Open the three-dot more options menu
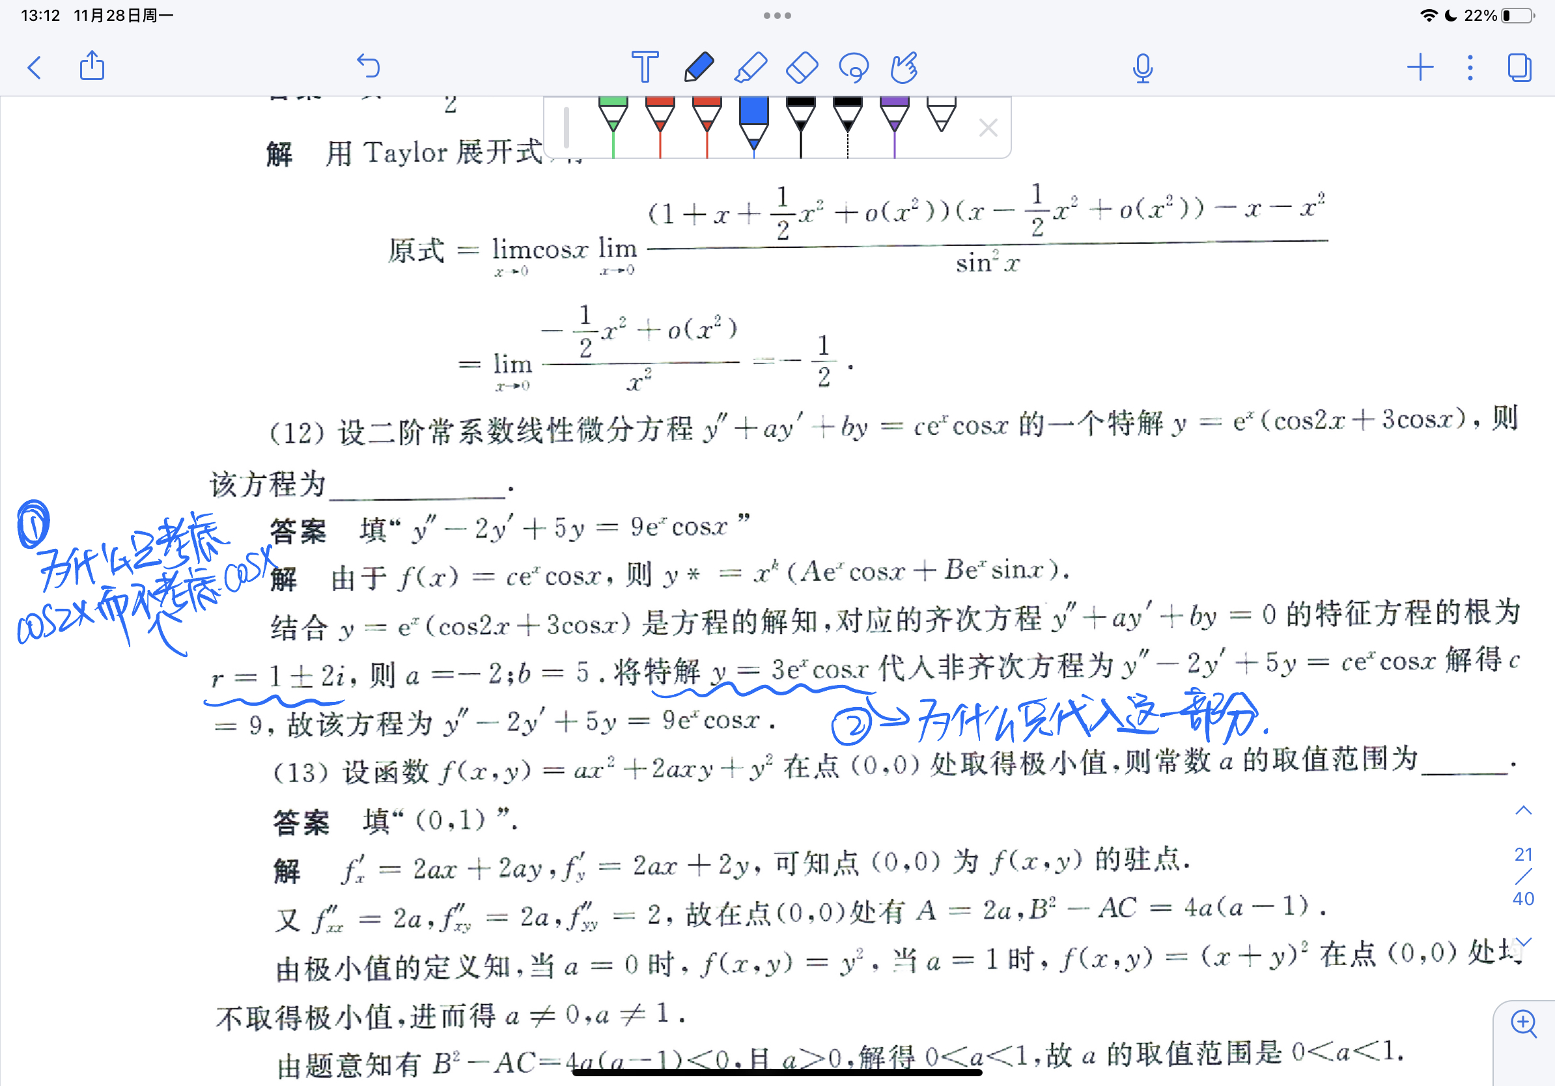 click(x=1470, y=67)
